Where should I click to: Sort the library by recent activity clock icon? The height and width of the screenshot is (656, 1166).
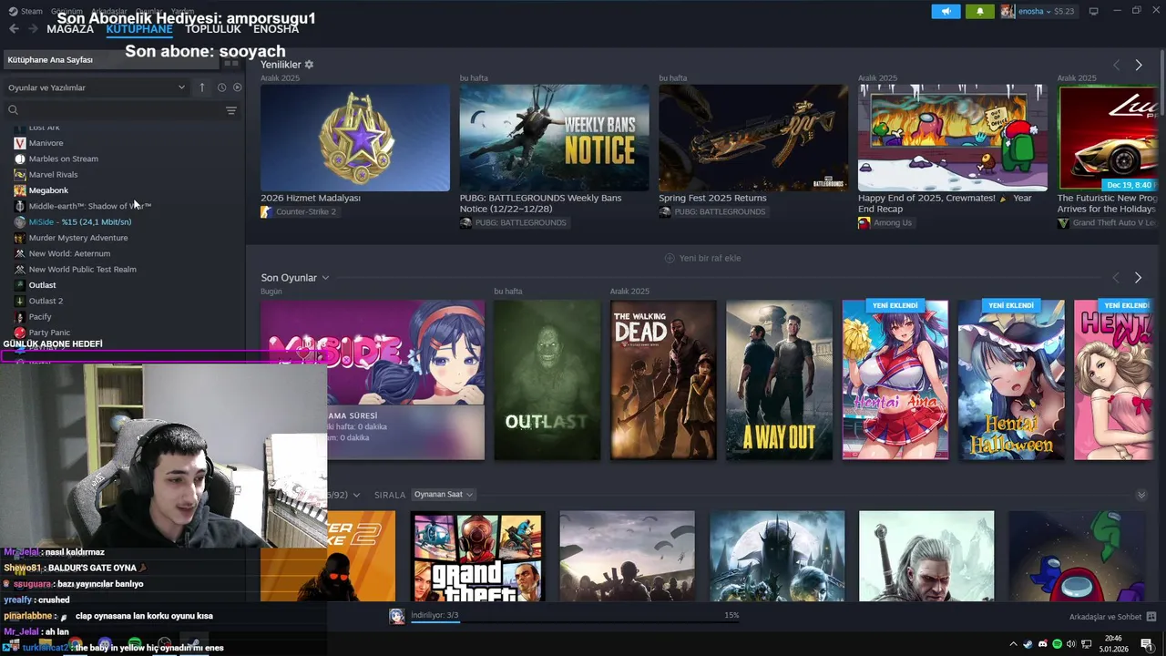[221, 87]
